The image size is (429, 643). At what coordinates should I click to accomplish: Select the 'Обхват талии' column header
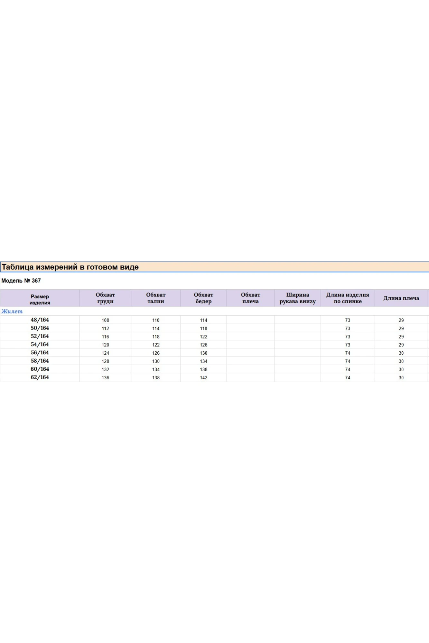[x=156, y=298]
